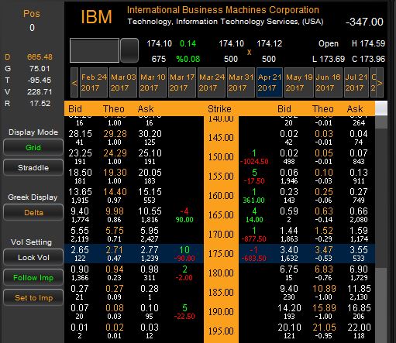
Task: Click the put ask 16.85 at 190 strike
Action: [359, 308]
